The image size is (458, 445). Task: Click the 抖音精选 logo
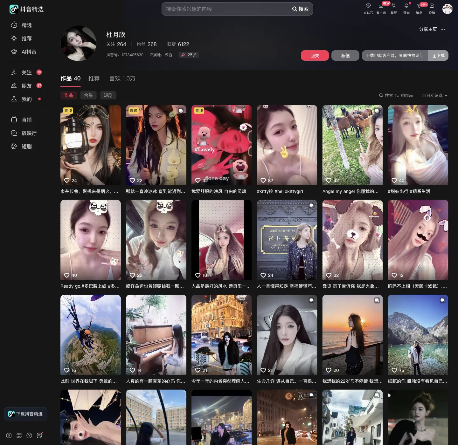(x=26, y=9)
